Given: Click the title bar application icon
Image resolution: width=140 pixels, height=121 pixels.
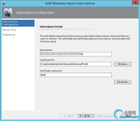Looking at the screenshot, I should tap(4, 3).
